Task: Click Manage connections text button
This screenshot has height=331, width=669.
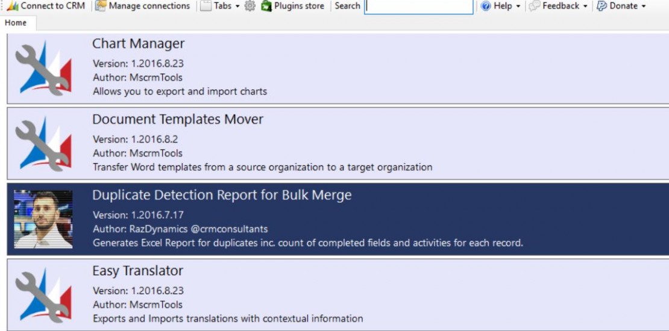Action: 149,6
